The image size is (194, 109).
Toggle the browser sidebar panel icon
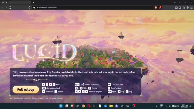pyautogui.click(x=176, y=8)
